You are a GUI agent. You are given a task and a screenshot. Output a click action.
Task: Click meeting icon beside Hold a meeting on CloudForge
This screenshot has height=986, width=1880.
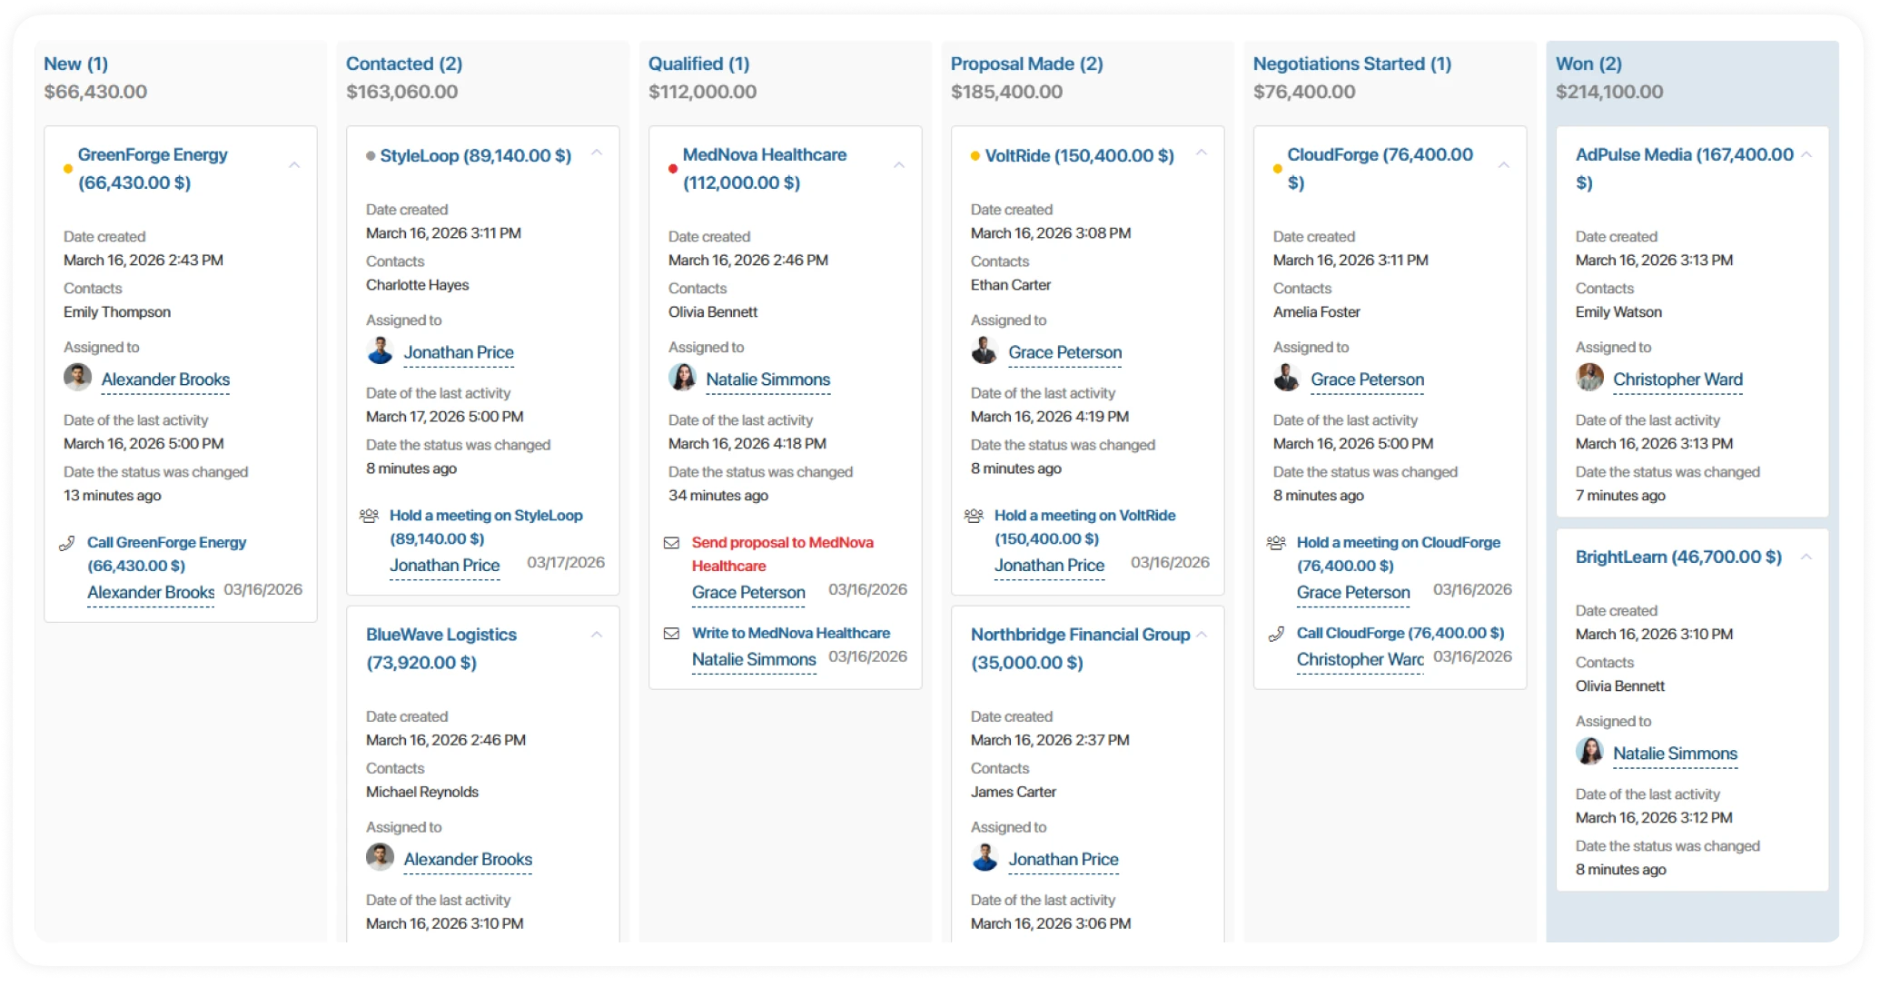coord(1276,543)
